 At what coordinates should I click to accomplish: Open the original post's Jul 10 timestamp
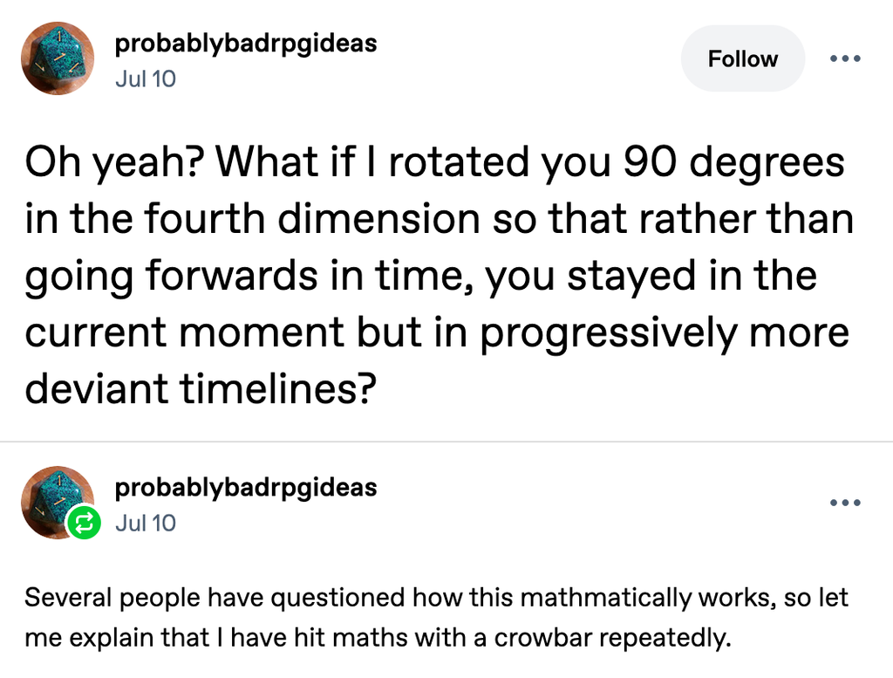[146, 79]
